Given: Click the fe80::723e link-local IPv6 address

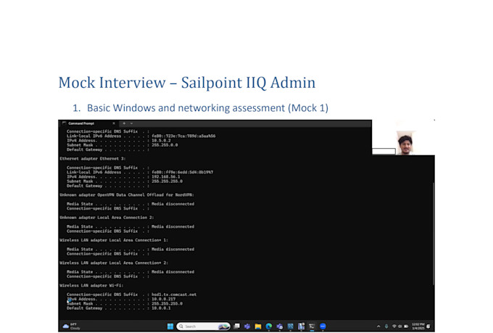Looking at the screenshot, I should pyautogui.click(x=183, y=136).
